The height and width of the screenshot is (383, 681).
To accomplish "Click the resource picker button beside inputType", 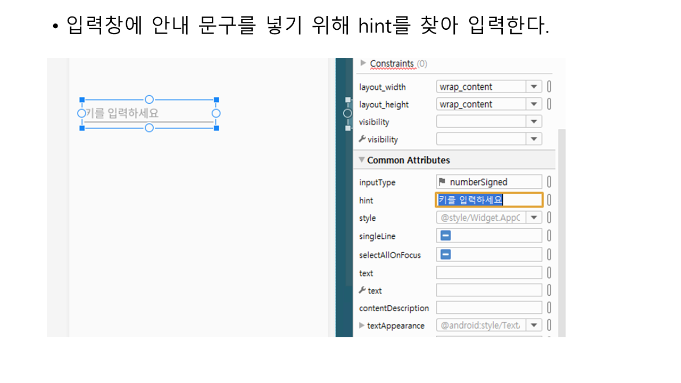I will point(549,182).
